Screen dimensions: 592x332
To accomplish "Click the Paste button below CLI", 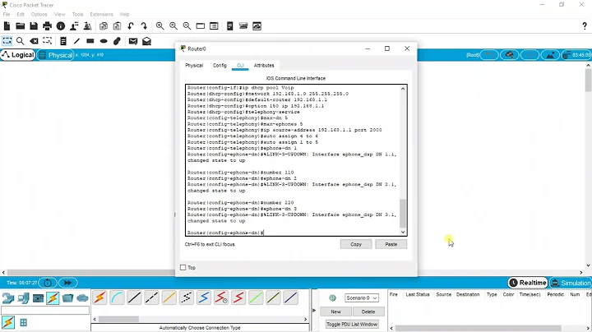I will (x=391, y=244).
